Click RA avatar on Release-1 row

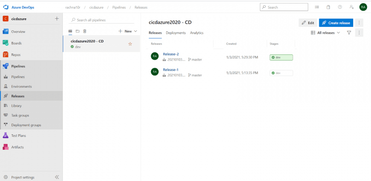(155, 72)
